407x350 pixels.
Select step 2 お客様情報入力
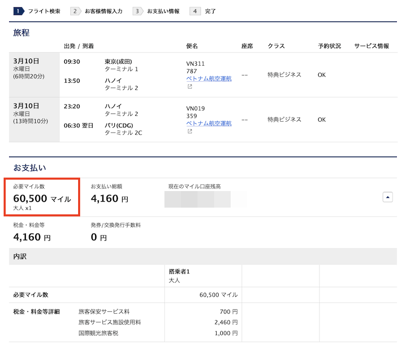coord(97,11)
